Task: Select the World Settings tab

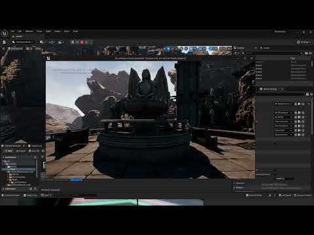Action: pyautogui.click(x=270, y=89)
